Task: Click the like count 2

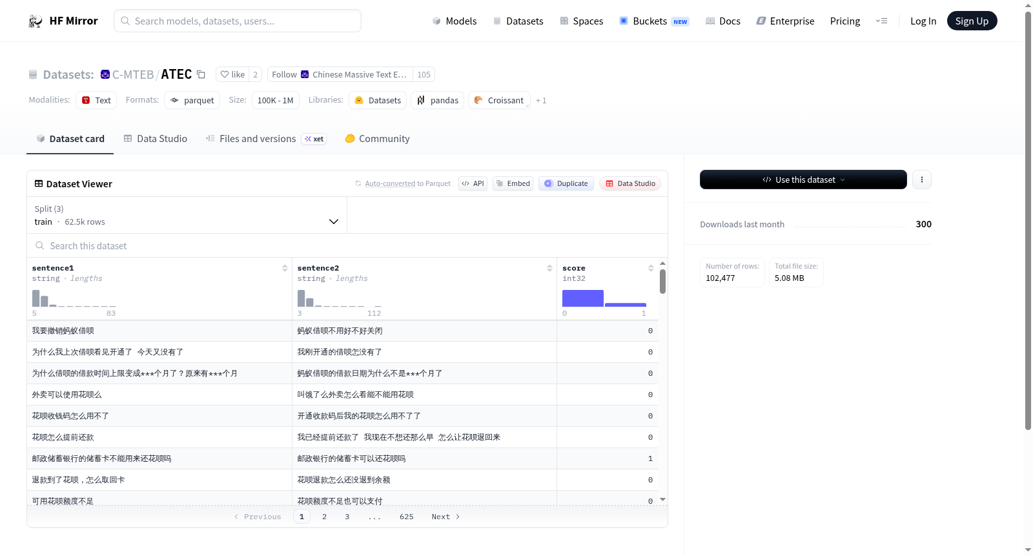Action: (256, 74)
